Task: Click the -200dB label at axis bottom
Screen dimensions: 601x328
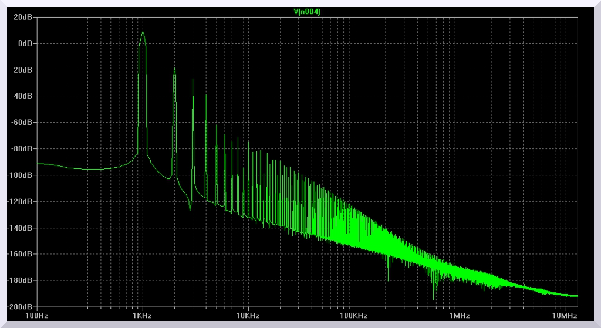Action: [x=21, y=306]
